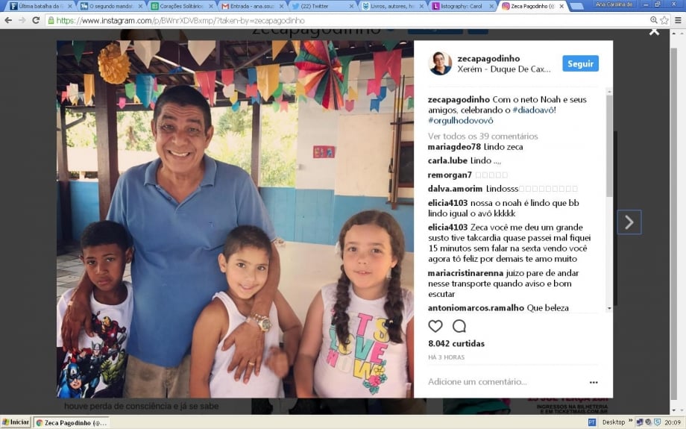
Task: Expand the taskbar Desktop toolbar chevron
Action: point(630,421)
